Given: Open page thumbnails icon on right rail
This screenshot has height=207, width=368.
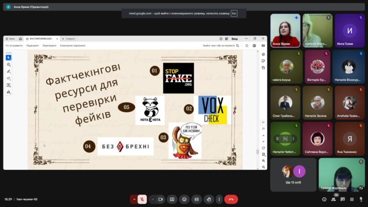Looking at the screenshot, I should [264, 68].
